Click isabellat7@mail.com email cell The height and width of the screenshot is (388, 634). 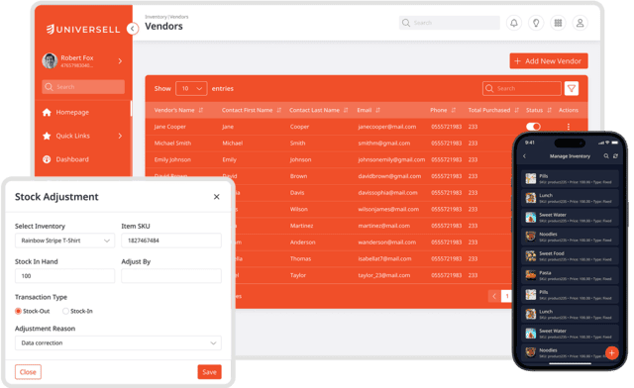pyautogui.click(x=384, y=258)
